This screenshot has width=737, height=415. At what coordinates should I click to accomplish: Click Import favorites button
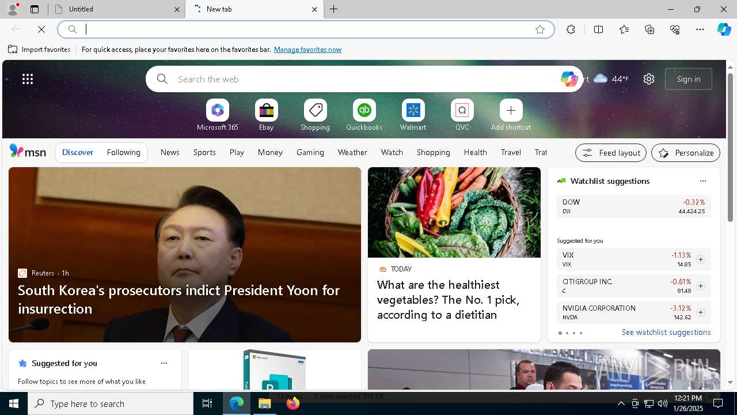click(x=39, y=50)
